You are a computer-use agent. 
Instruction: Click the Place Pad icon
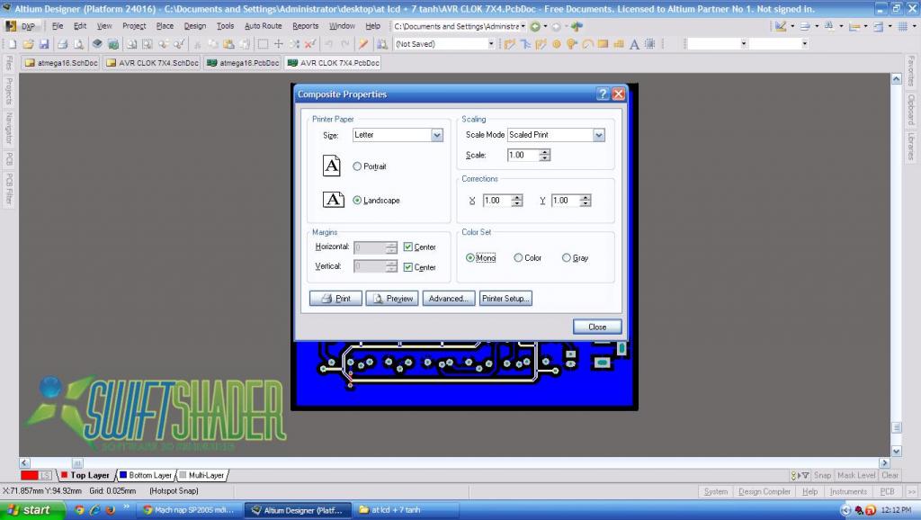556,44
